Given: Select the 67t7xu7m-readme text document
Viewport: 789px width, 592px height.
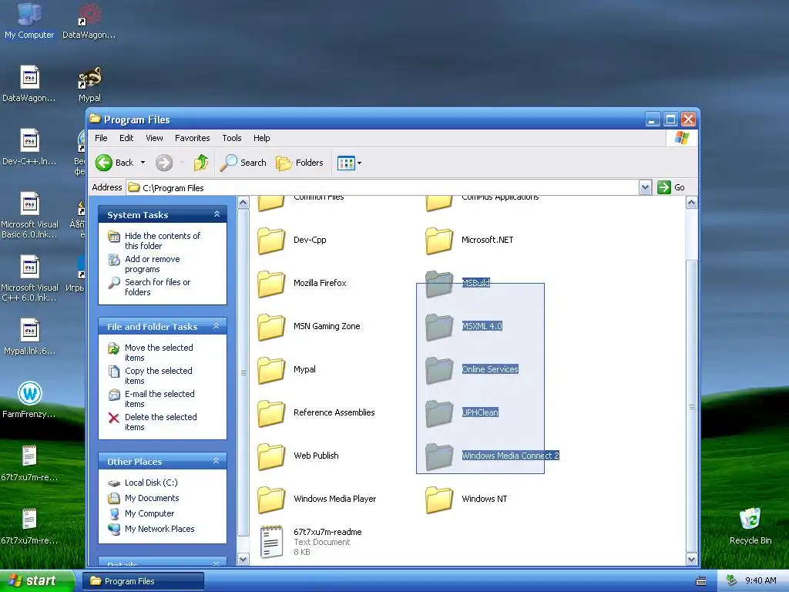Looking at the screenshot, I should [310, 542].
